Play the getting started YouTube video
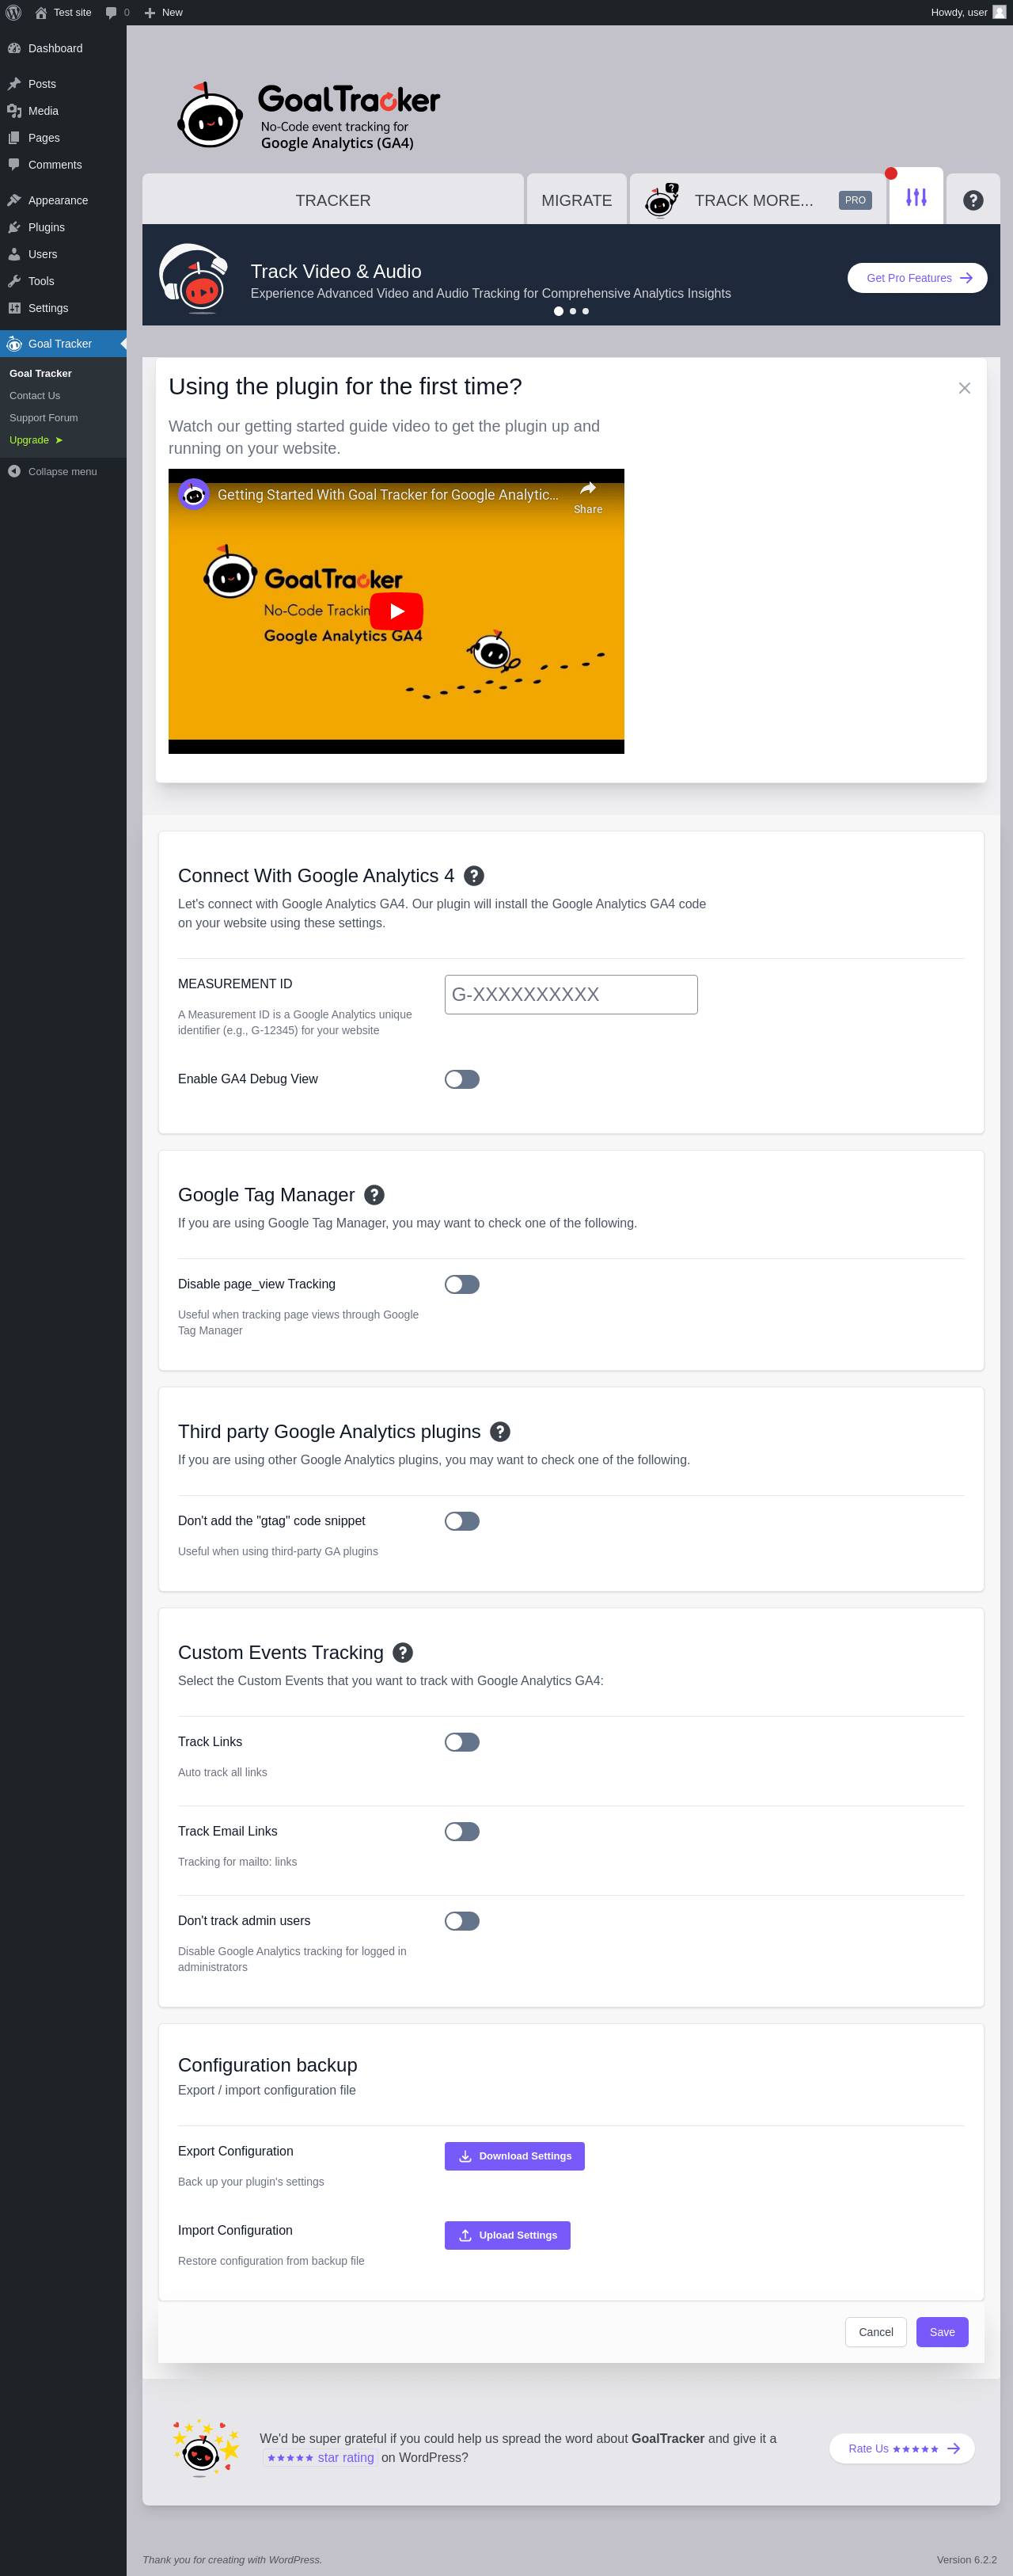This screenshot has height=2576, width=1013. [x=396, y=610]
